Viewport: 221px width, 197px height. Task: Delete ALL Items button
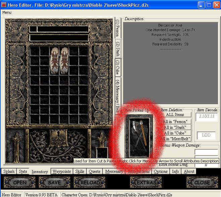175,115
